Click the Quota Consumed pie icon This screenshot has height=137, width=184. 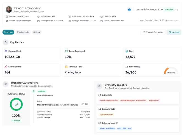(x=66, y=51)
